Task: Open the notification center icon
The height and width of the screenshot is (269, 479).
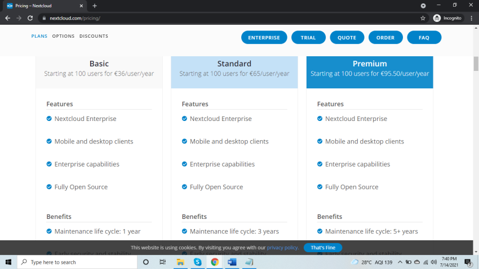Action: click(468, 262)
